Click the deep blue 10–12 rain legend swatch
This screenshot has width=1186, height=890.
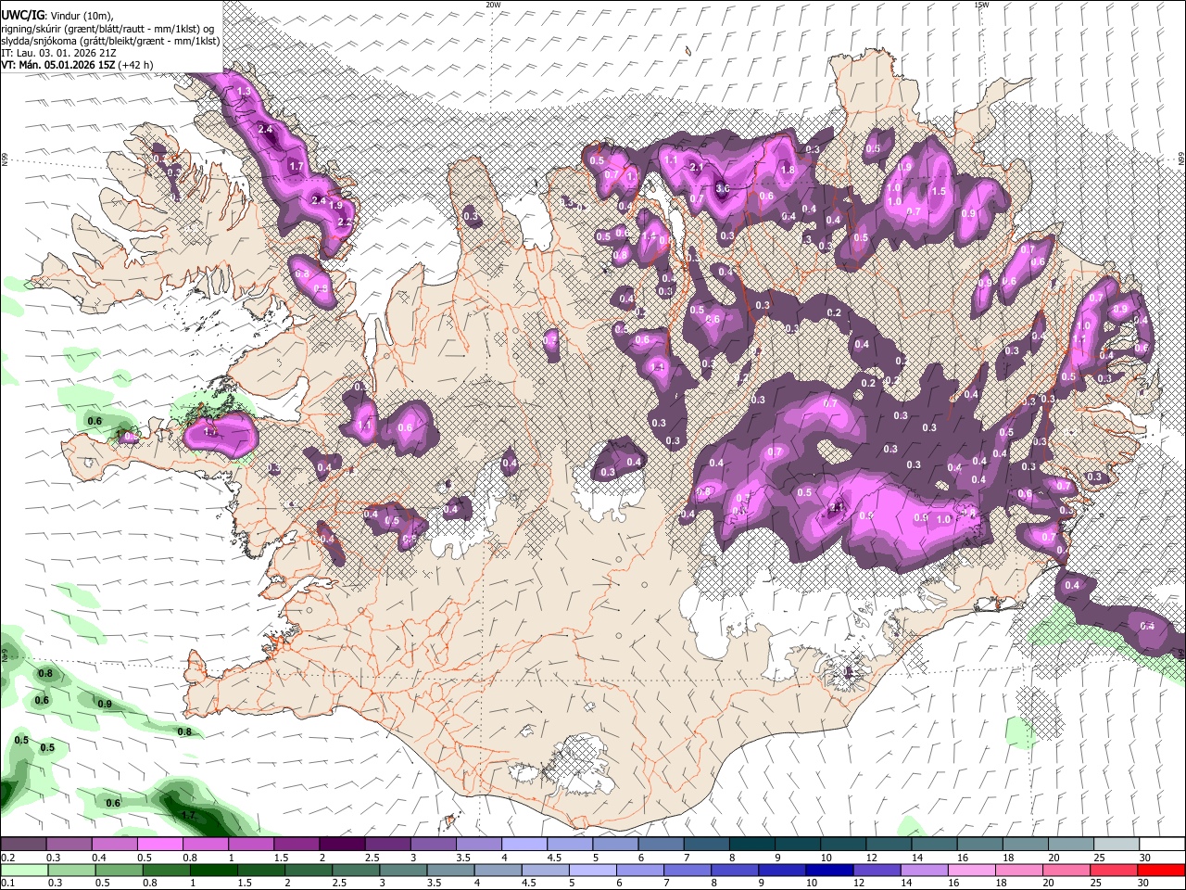829,870
